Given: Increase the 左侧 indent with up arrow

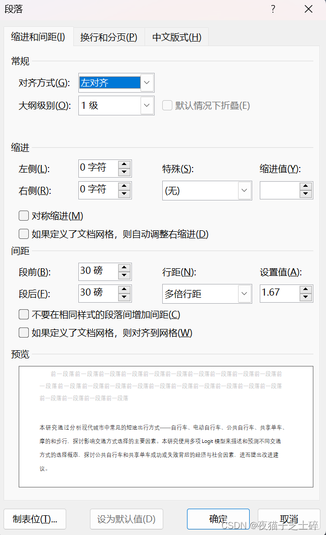Looking at the screenshot, I should click(124, 164).
